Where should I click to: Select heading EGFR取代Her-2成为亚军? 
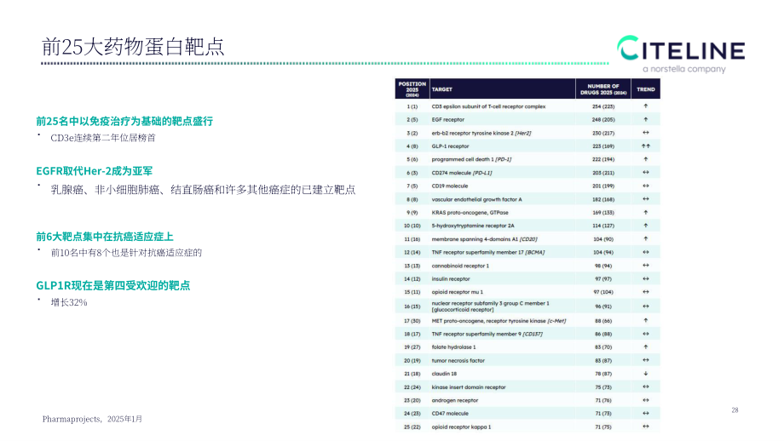point(94,171)
